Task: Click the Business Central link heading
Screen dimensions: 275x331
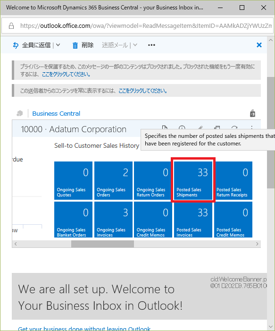Action: point(56,114)
